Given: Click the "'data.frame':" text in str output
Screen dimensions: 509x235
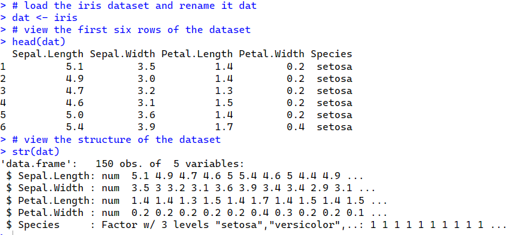Looking at the screenshot, I should 39,164.
